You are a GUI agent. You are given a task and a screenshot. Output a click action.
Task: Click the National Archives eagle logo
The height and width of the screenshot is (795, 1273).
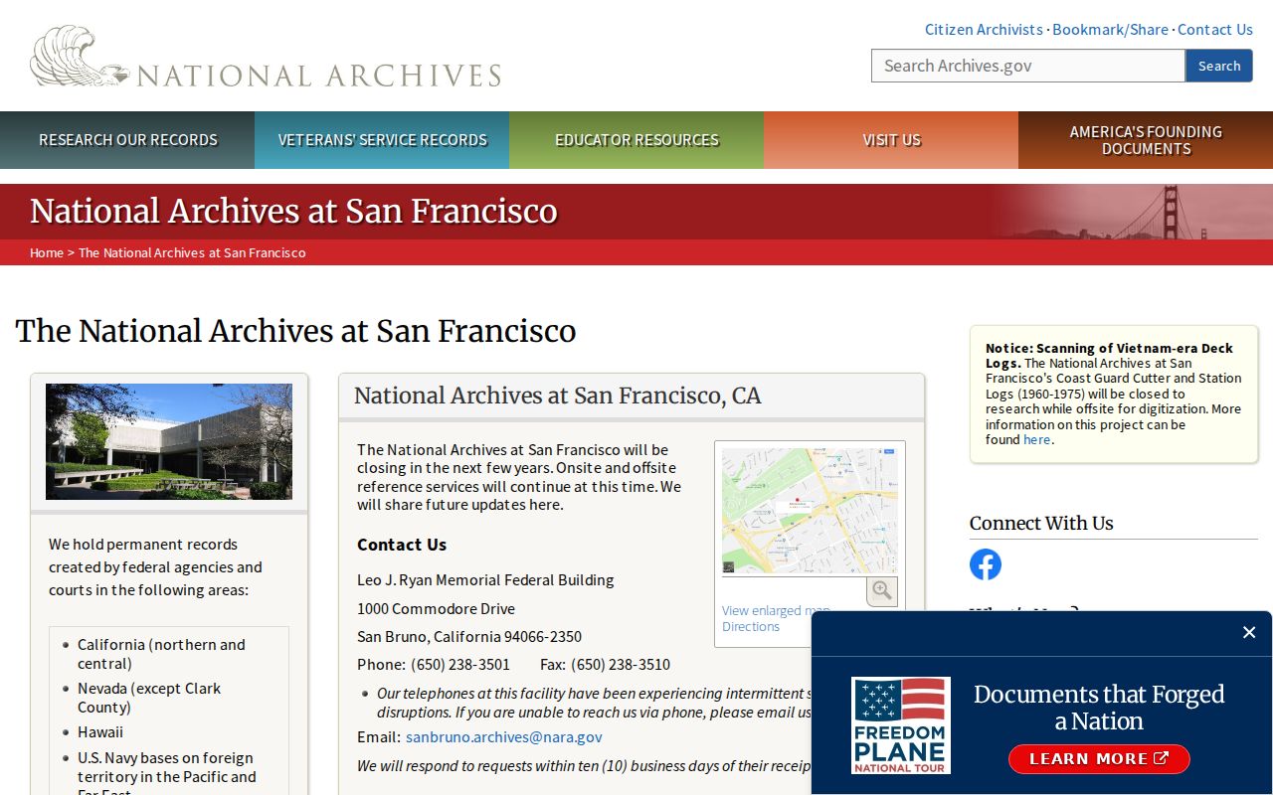[266, 57]
